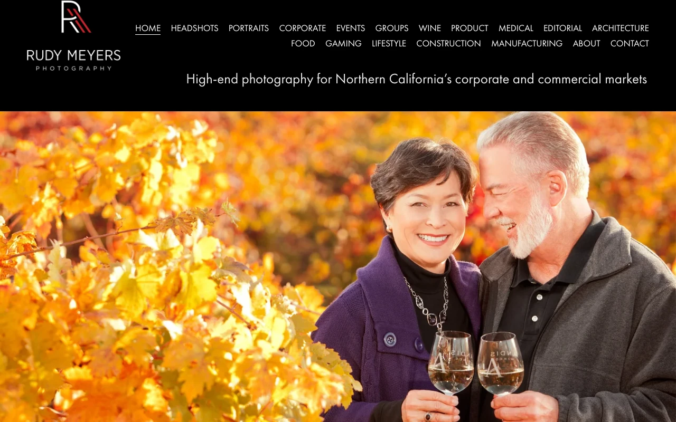Open the Medical photography page

point(516,28)
